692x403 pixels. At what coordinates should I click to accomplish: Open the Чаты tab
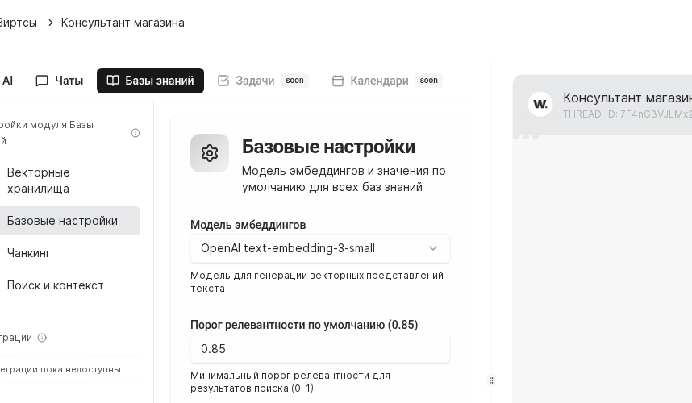pos(59,81)
